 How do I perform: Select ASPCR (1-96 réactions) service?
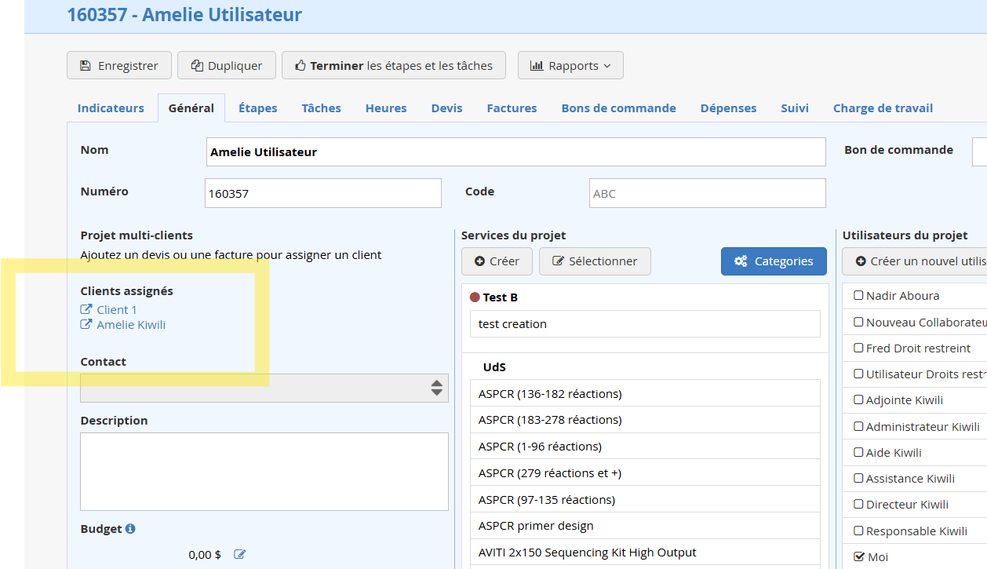[645, 447]
